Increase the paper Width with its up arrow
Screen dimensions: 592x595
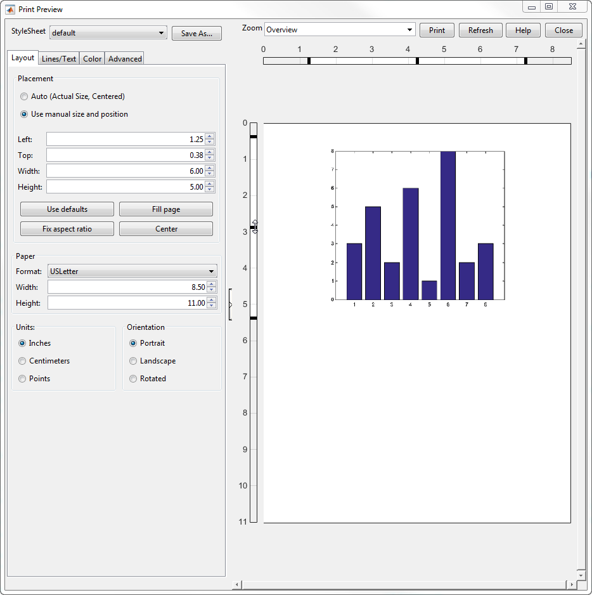click(212, 284)
